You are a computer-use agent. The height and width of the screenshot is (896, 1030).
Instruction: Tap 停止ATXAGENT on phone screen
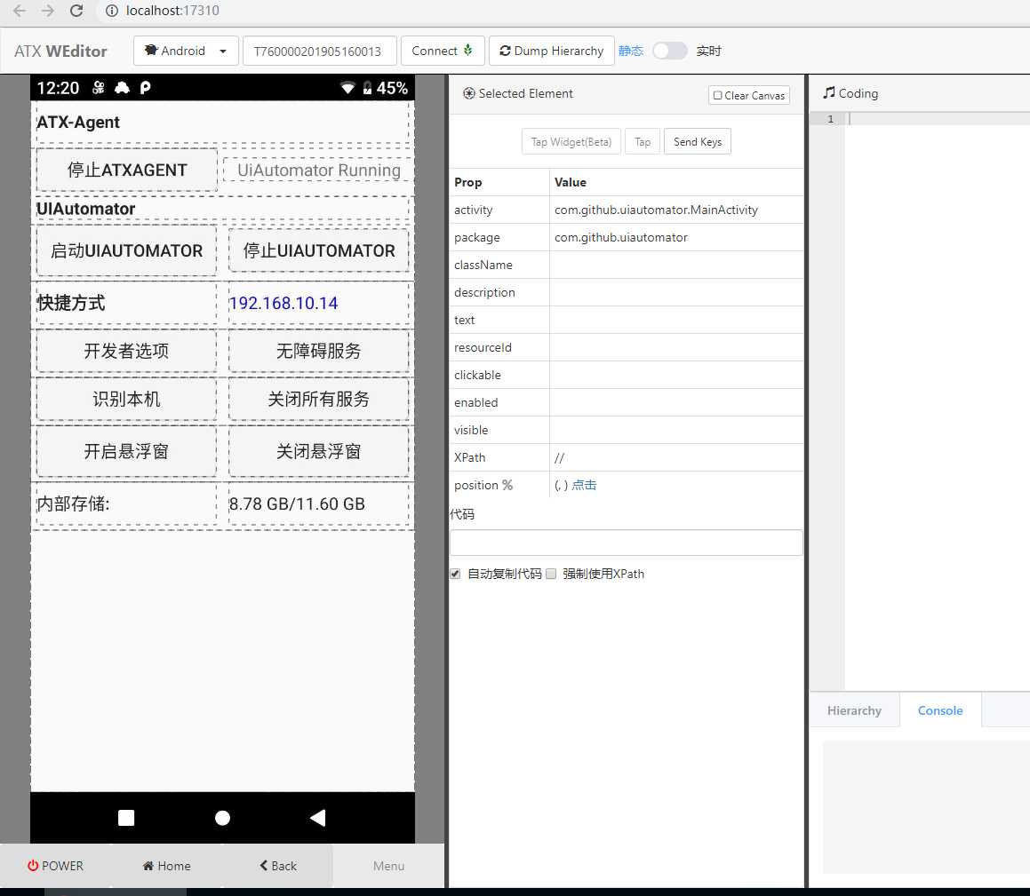[127, 170]
